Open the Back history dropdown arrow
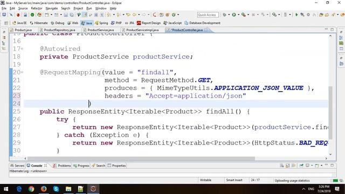 (x=139, y=15)
